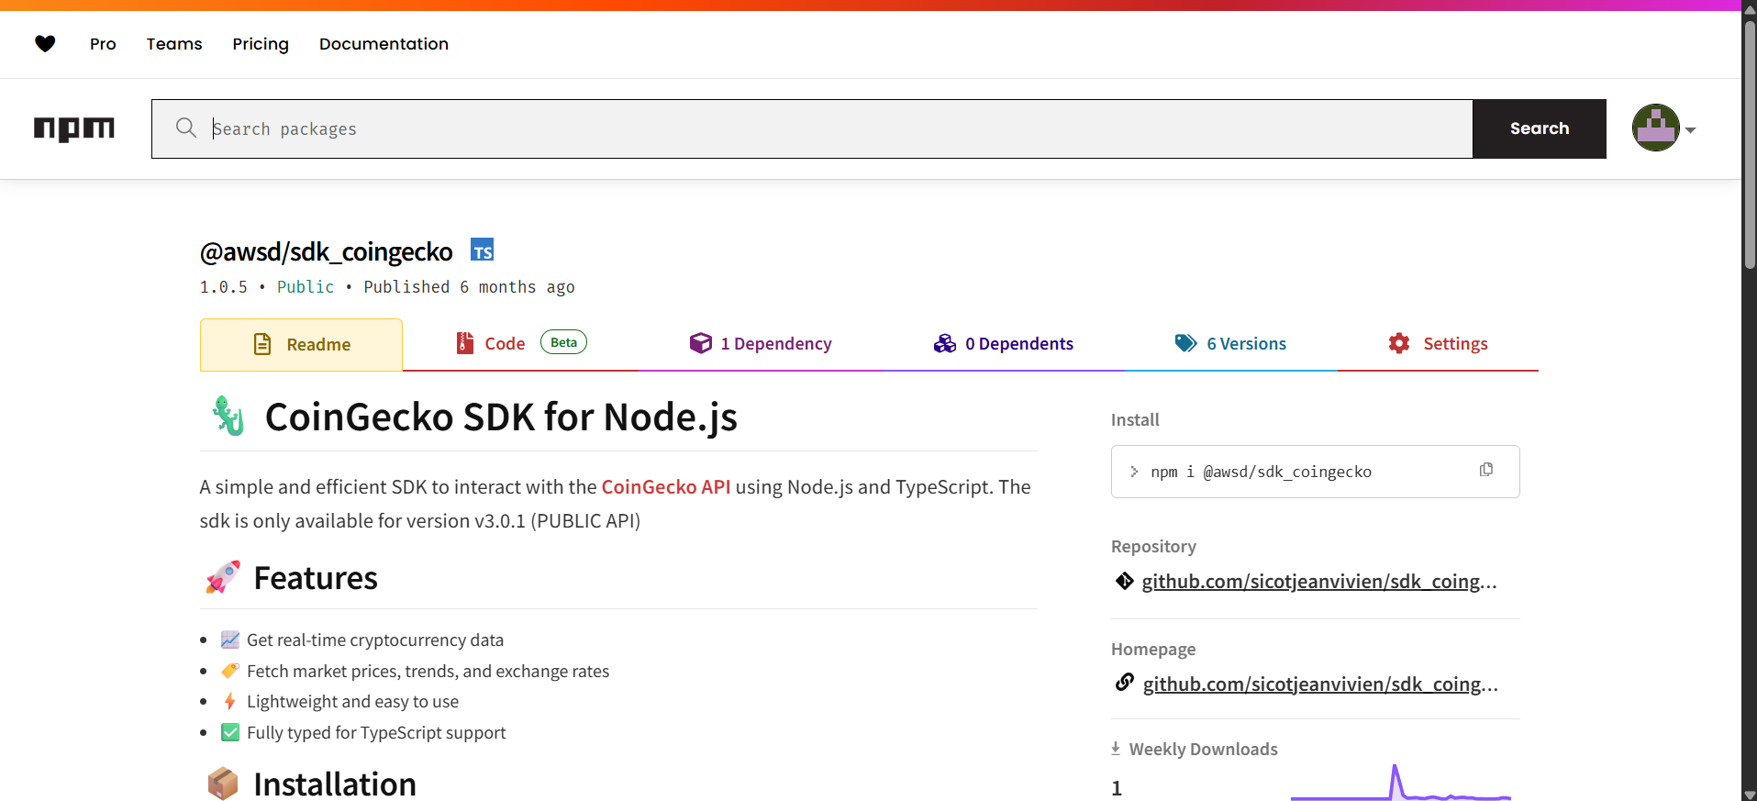Click the 'CoinGecko SDK for Node.js' heading
The width and height of the screenshot is (1757, 801).
pyautogui.click(x=501, y=417)
